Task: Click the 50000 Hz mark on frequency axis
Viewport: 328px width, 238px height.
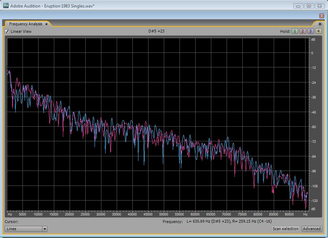Action: tap(163, 214)
